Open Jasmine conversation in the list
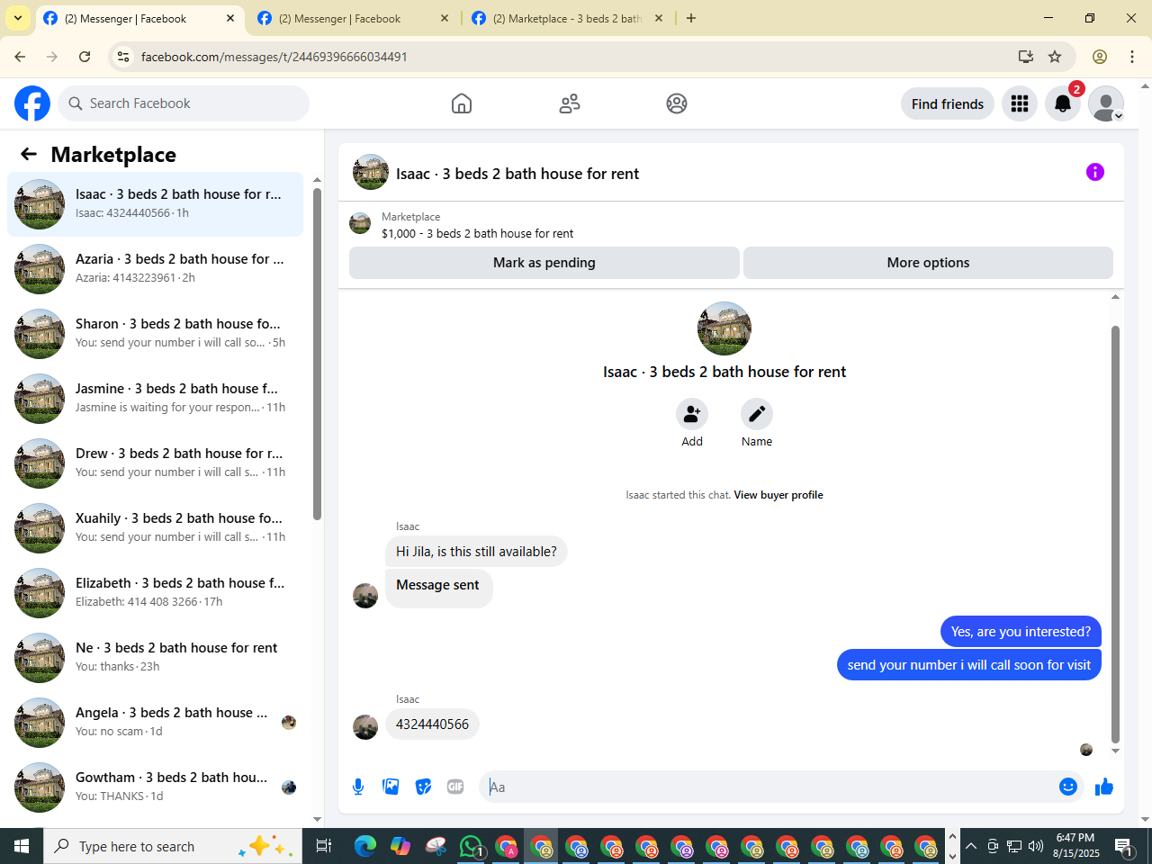 click(x=155, y=399)
